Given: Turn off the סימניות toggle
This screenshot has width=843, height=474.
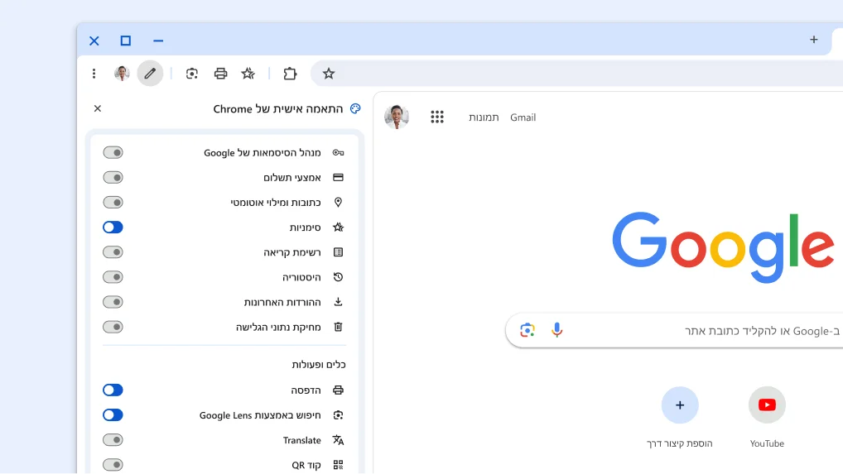Looking at the screenshot, I should (113, 227).
